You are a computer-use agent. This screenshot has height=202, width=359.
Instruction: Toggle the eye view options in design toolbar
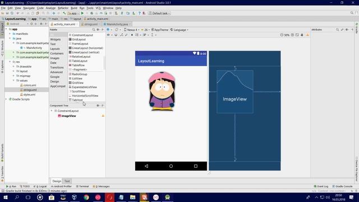[108, 35]
